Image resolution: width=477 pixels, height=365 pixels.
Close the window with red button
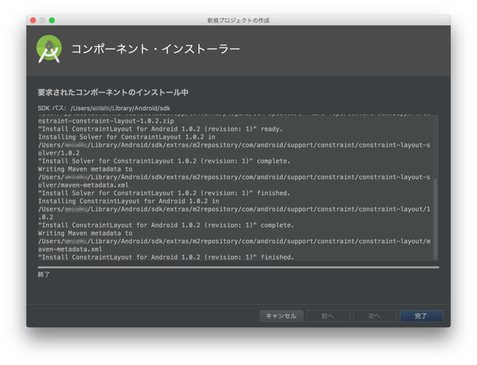pos(33,20)
